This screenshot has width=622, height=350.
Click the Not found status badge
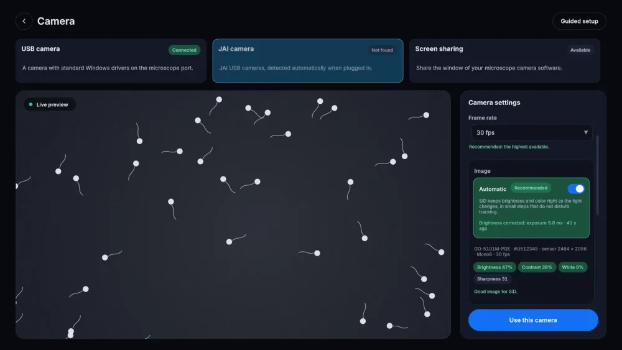(x=382, y=50)
